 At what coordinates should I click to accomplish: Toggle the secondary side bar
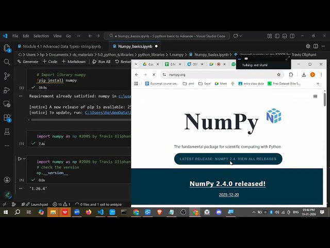tap(292, 36)
